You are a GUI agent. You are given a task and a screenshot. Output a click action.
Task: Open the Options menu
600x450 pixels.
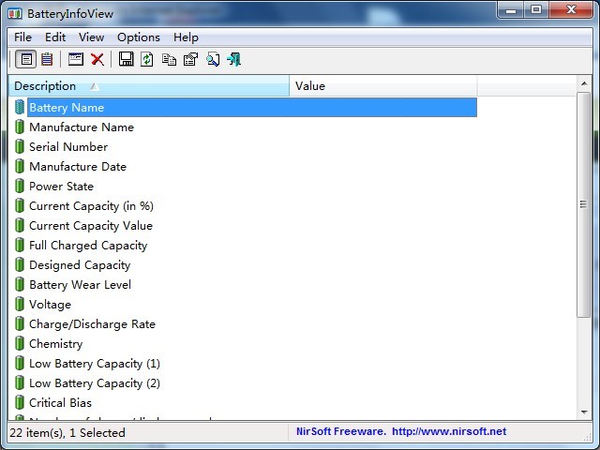(139, 37)
